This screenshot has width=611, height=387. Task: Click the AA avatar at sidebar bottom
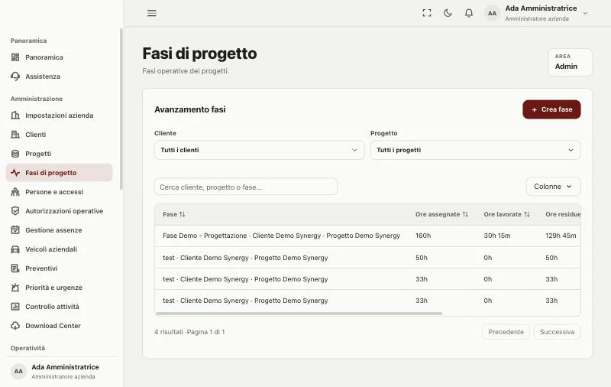coord(18,372)
